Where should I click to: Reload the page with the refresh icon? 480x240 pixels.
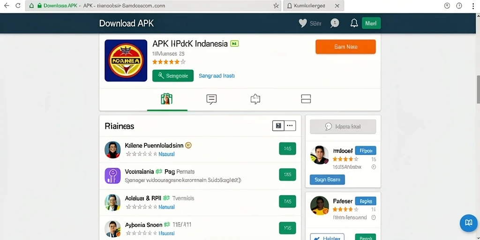click(x=18, y=6)
